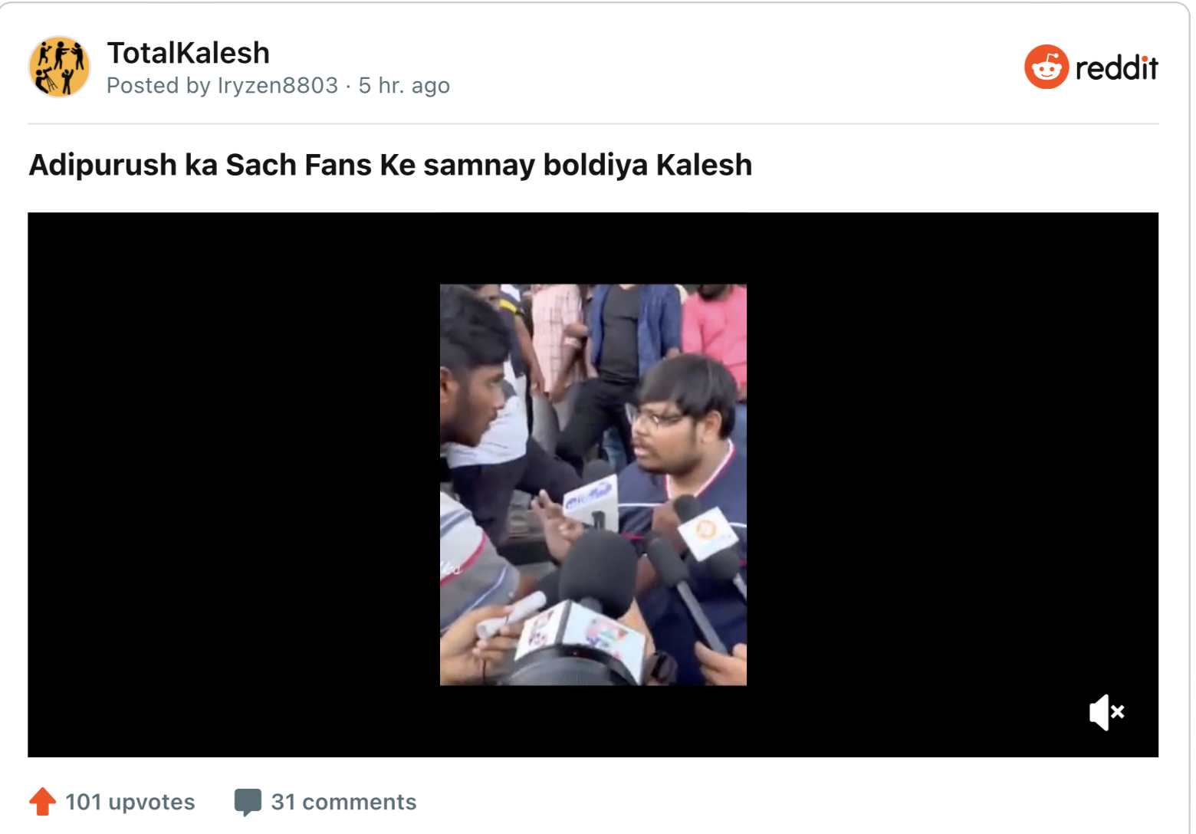Click the '5 hr. ago' timestamp

pyautogui.click(x=404, y=85)
